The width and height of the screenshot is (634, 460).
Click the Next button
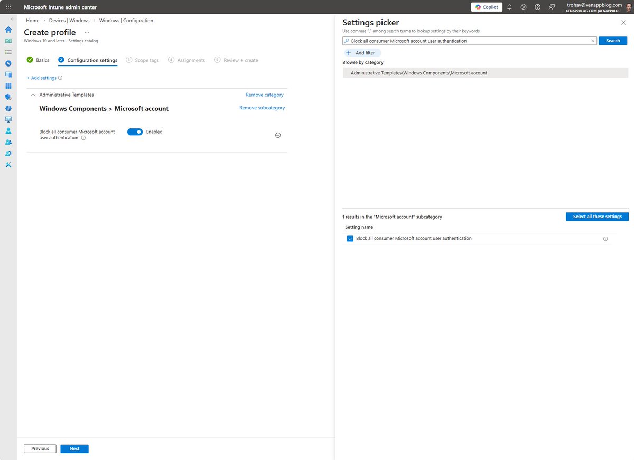click(74, 449)
